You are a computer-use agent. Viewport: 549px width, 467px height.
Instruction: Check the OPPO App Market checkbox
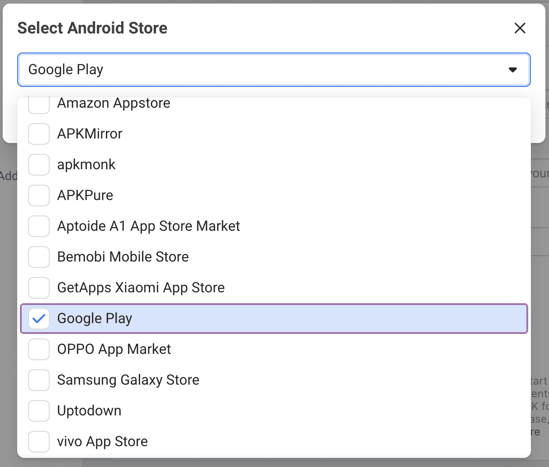pyautogui.click(x=39, y=349)
